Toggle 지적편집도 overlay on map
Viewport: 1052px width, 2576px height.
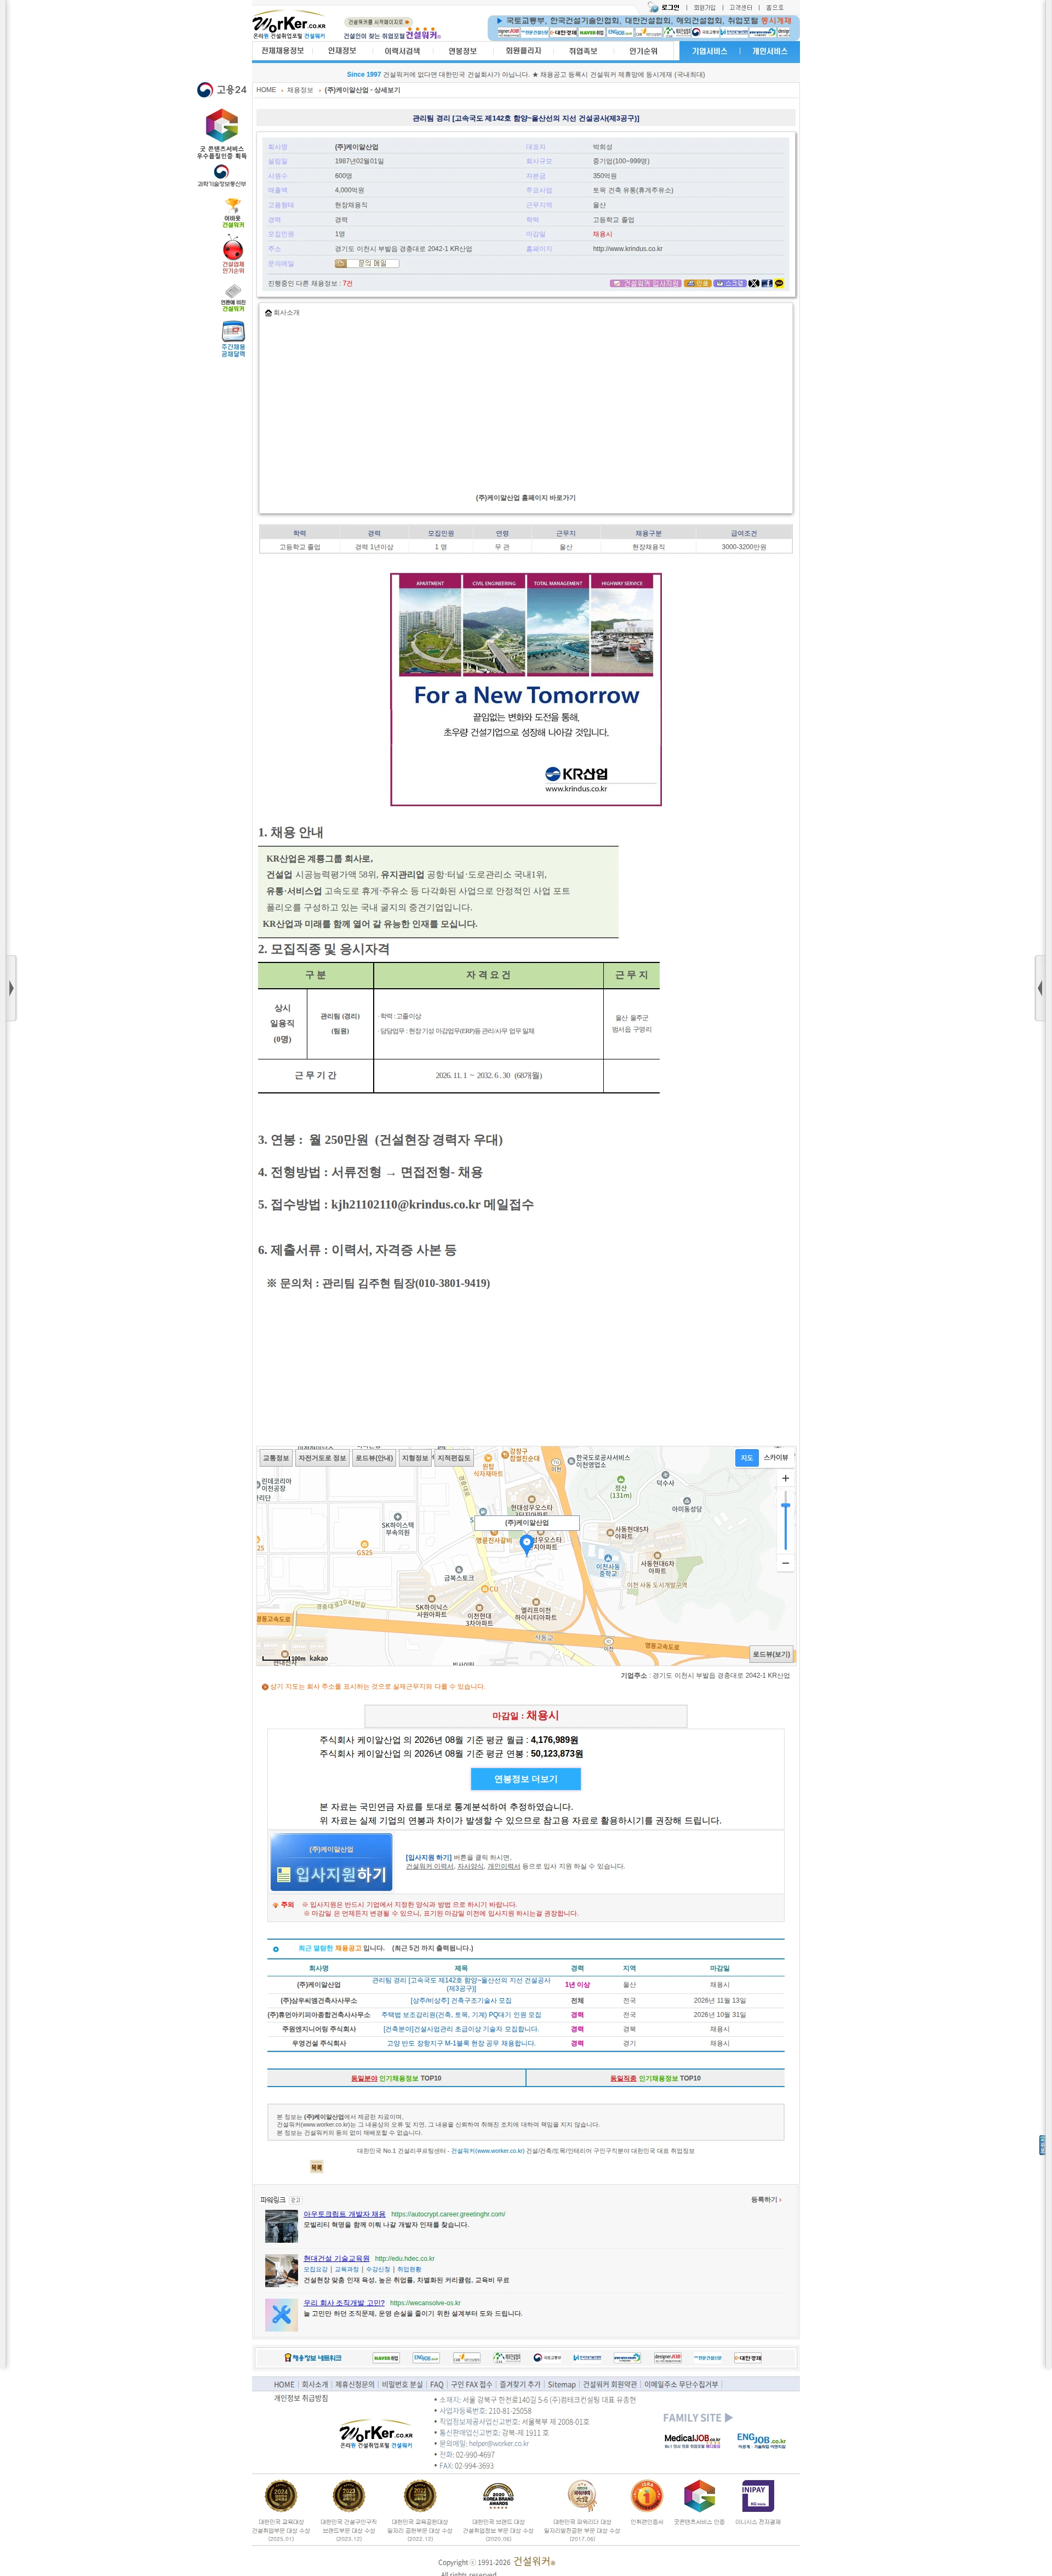pos(453,1458)
